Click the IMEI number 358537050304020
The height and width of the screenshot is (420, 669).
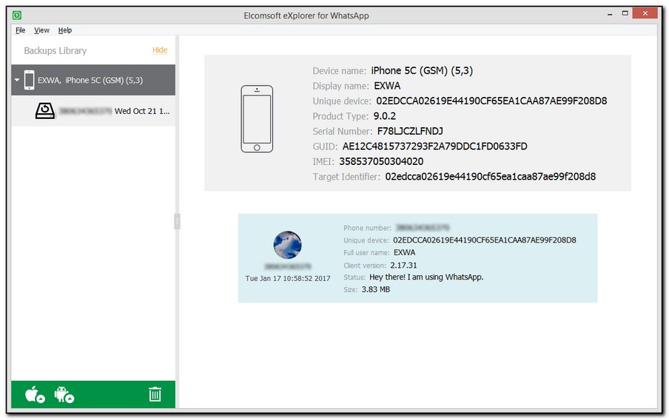pyautogui.click(x=381, y=161)
